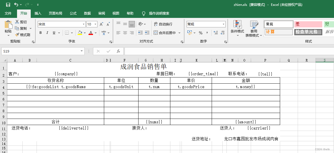The width and height of the screenshot is (334, 153).
Task: Open the Number group dialog launcher
Action: (226, 42)
